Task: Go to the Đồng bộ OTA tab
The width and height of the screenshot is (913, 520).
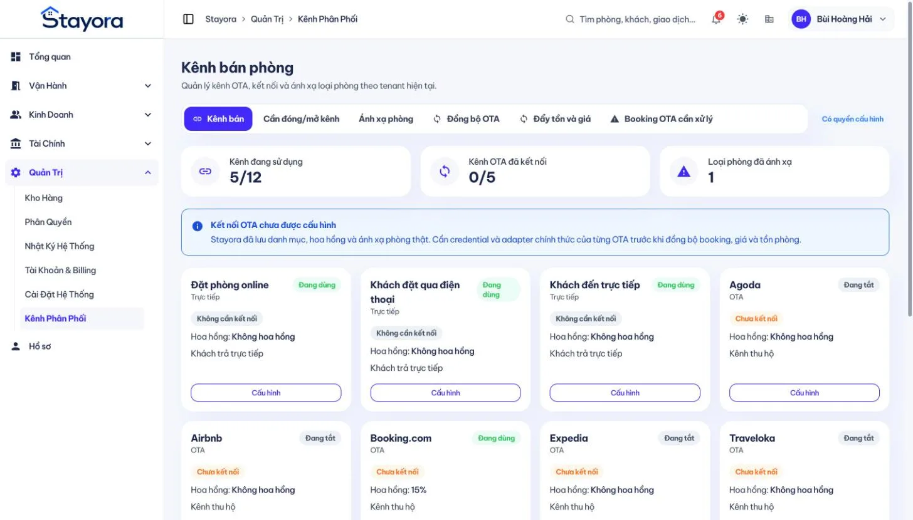Action: click(x=467, y=118)
